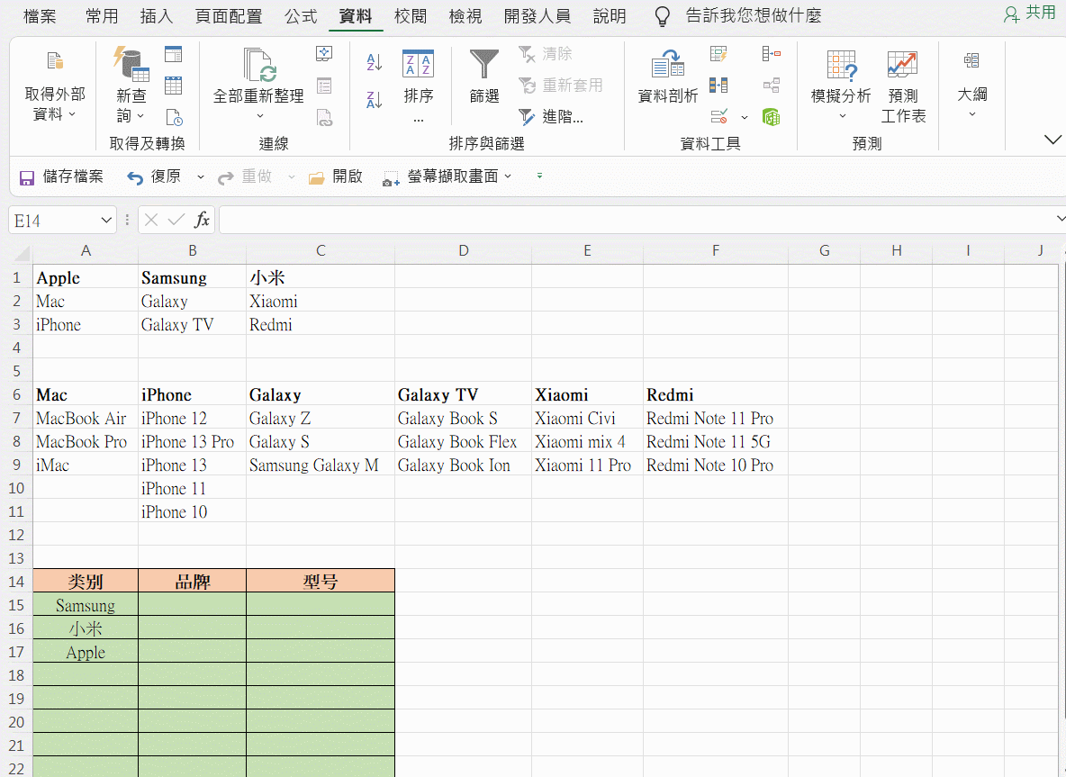
Task: Select the cell containing MacBook Pro
Action: coord(86,442)
